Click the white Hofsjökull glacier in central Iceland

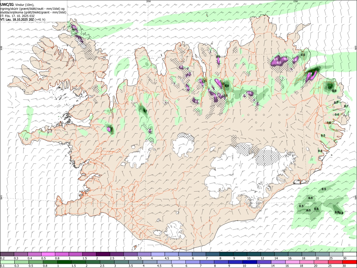pos(183,145)
